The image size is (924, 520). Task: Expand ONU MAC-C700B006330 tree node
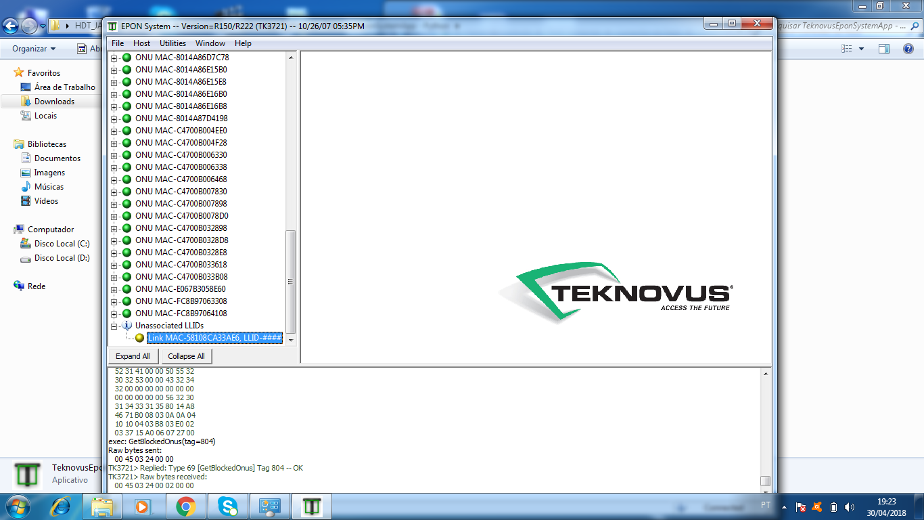114,155
